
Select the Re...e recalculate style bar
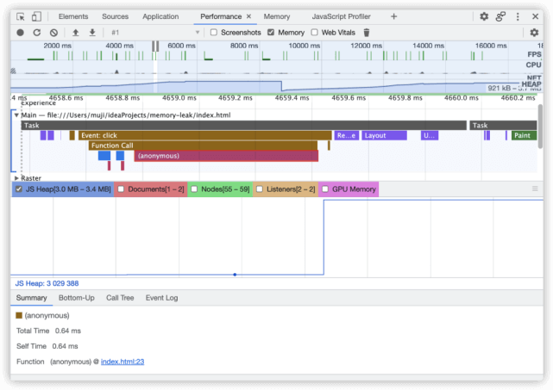[347, 135]
